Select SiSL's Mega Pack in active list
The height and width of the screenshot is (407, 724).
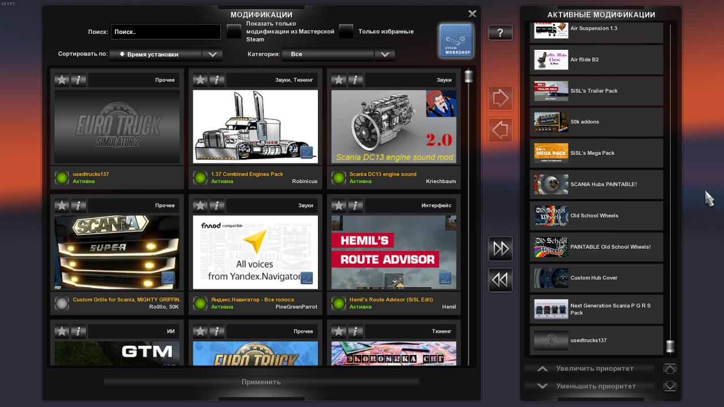[596, 153]
